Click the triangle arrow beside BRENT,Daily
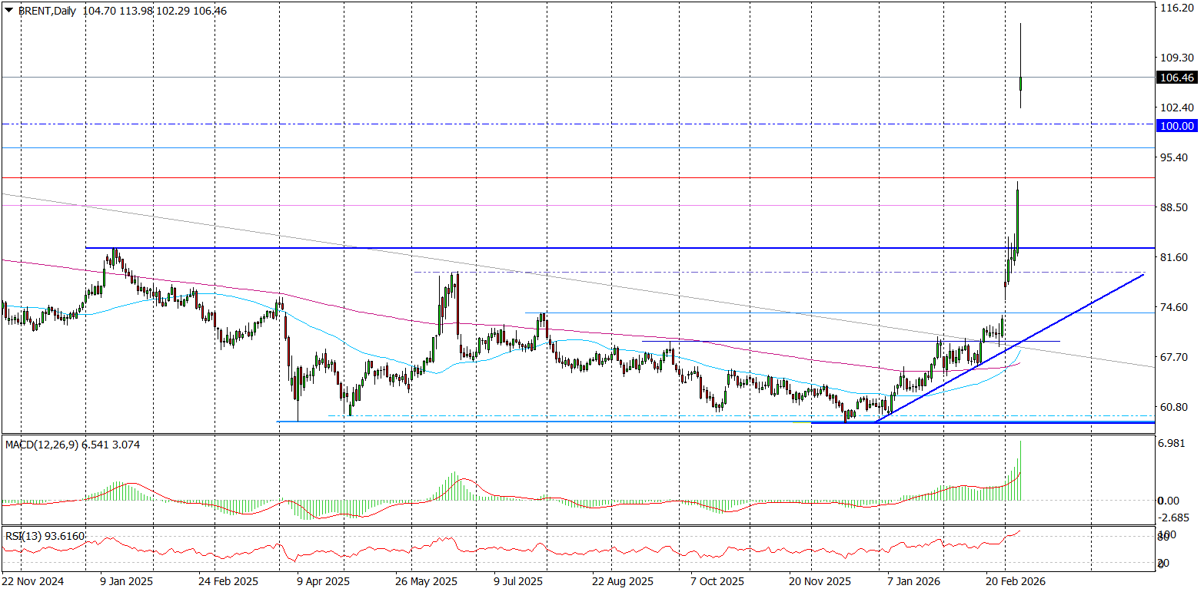Viewport: 1204px width, 592px height. (x=8, y=12)
